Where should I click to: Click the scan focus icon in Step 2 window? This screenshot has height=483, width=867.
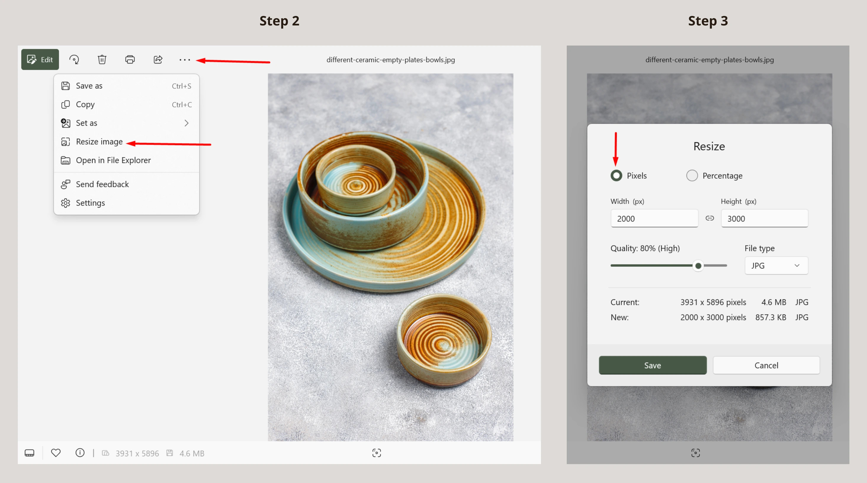click(x=377, y=453)
